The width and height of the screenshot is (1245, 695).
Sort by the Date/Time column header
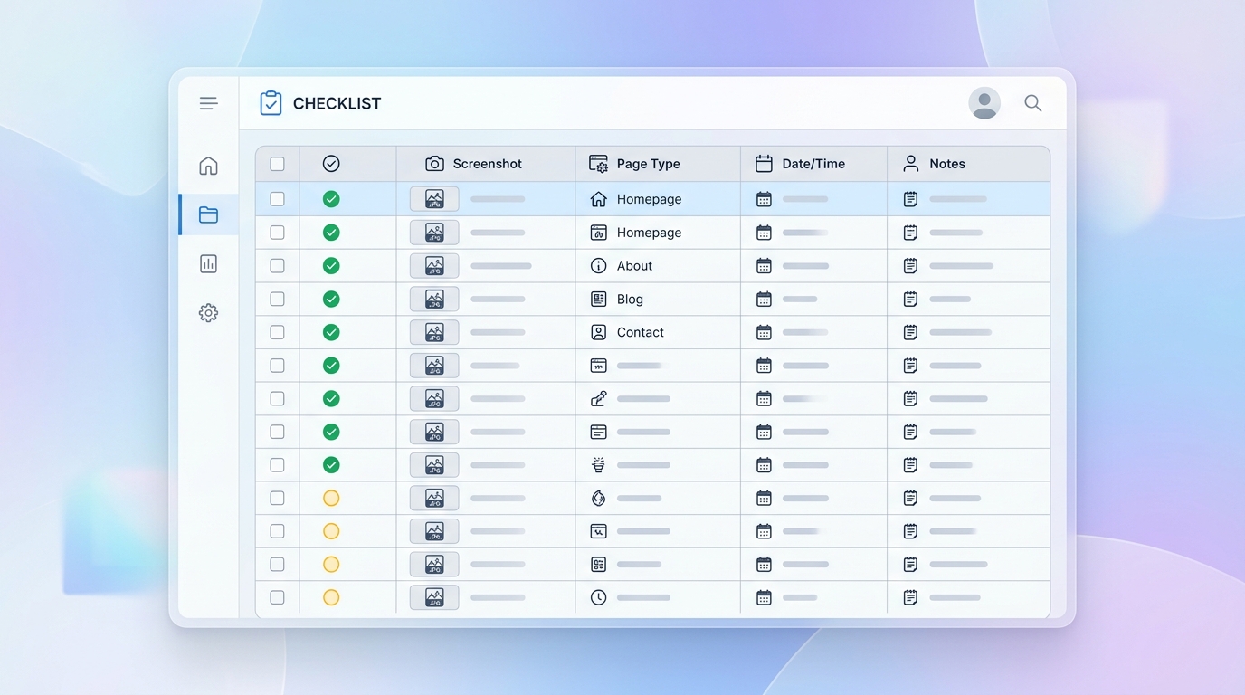[813, 164]
